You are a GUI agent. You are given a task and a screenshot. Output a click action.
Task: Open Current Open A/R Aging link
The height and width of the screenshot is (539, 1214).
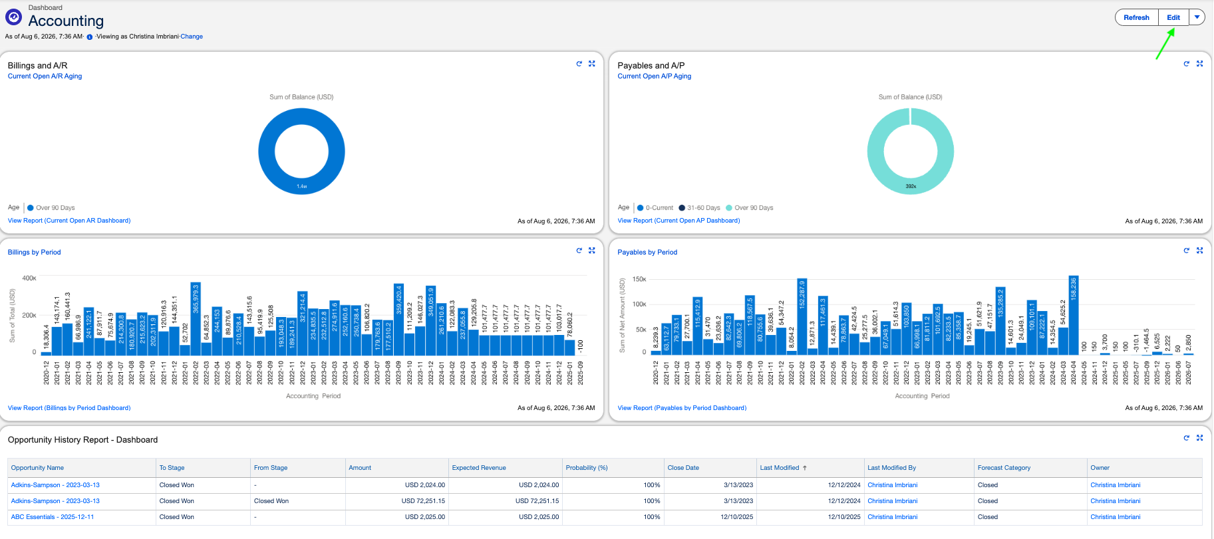[x=45, y=76]
